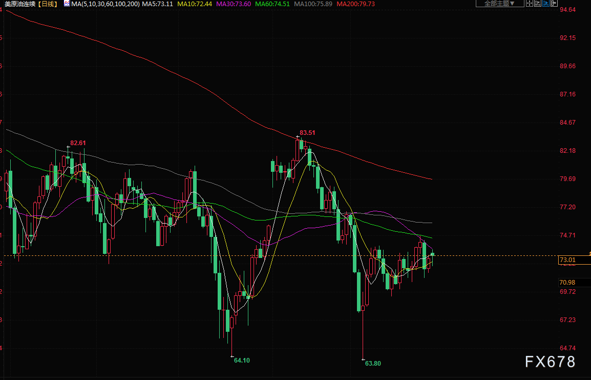Click the crosshair grid icon in top-right toolbar
Viewport: 591px width, 380px height.
click(x=531, y=3)
